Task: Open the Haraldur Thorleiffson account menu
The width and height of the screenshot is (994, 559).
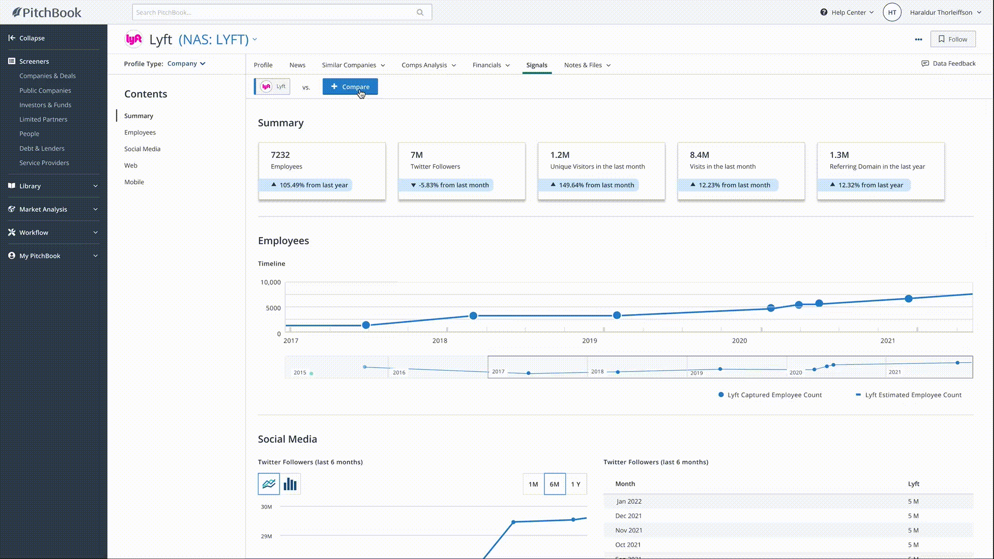Action: (945, 12)
